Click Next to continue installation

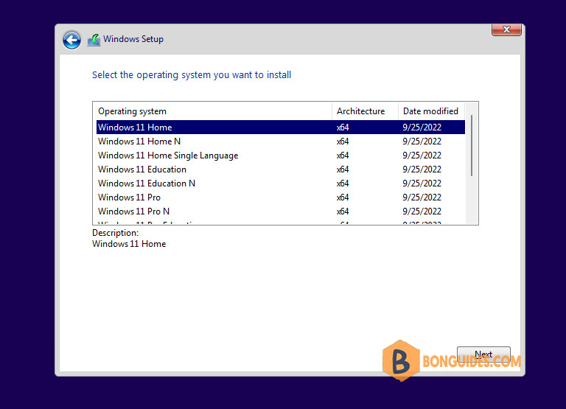(x=483, y=354)
